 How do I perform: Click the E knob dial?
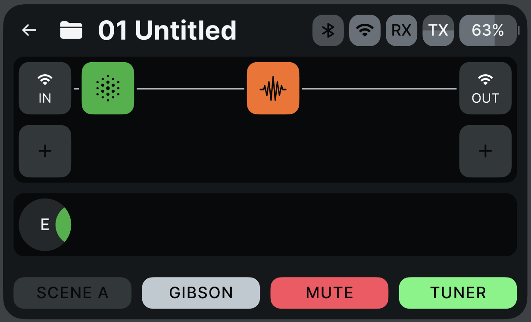click(45, 224)
